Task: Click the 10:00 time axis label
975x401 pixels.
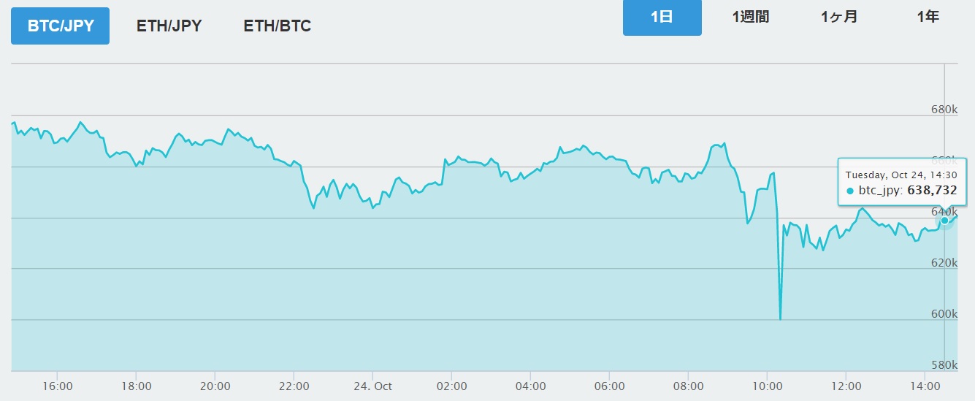Action: (x=767, y=385)
